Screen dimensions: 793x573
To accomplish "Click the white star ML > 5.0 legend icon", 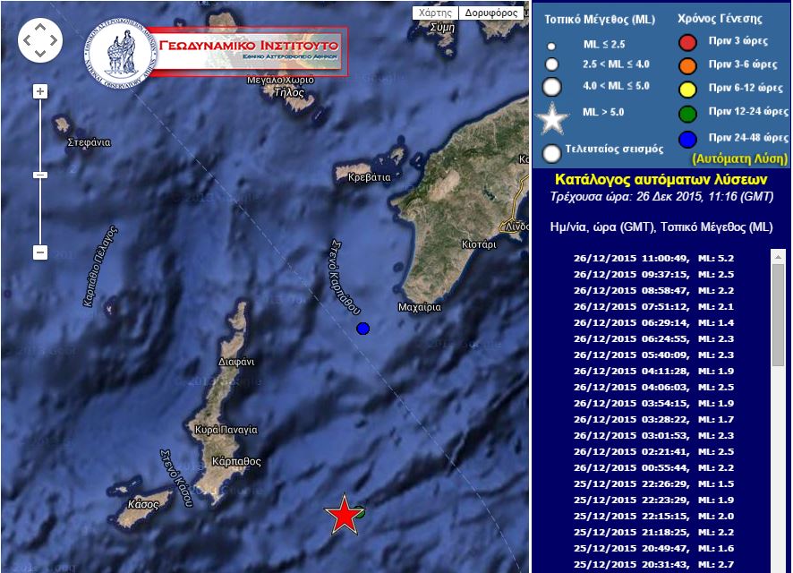I will (x=552, y=117).
